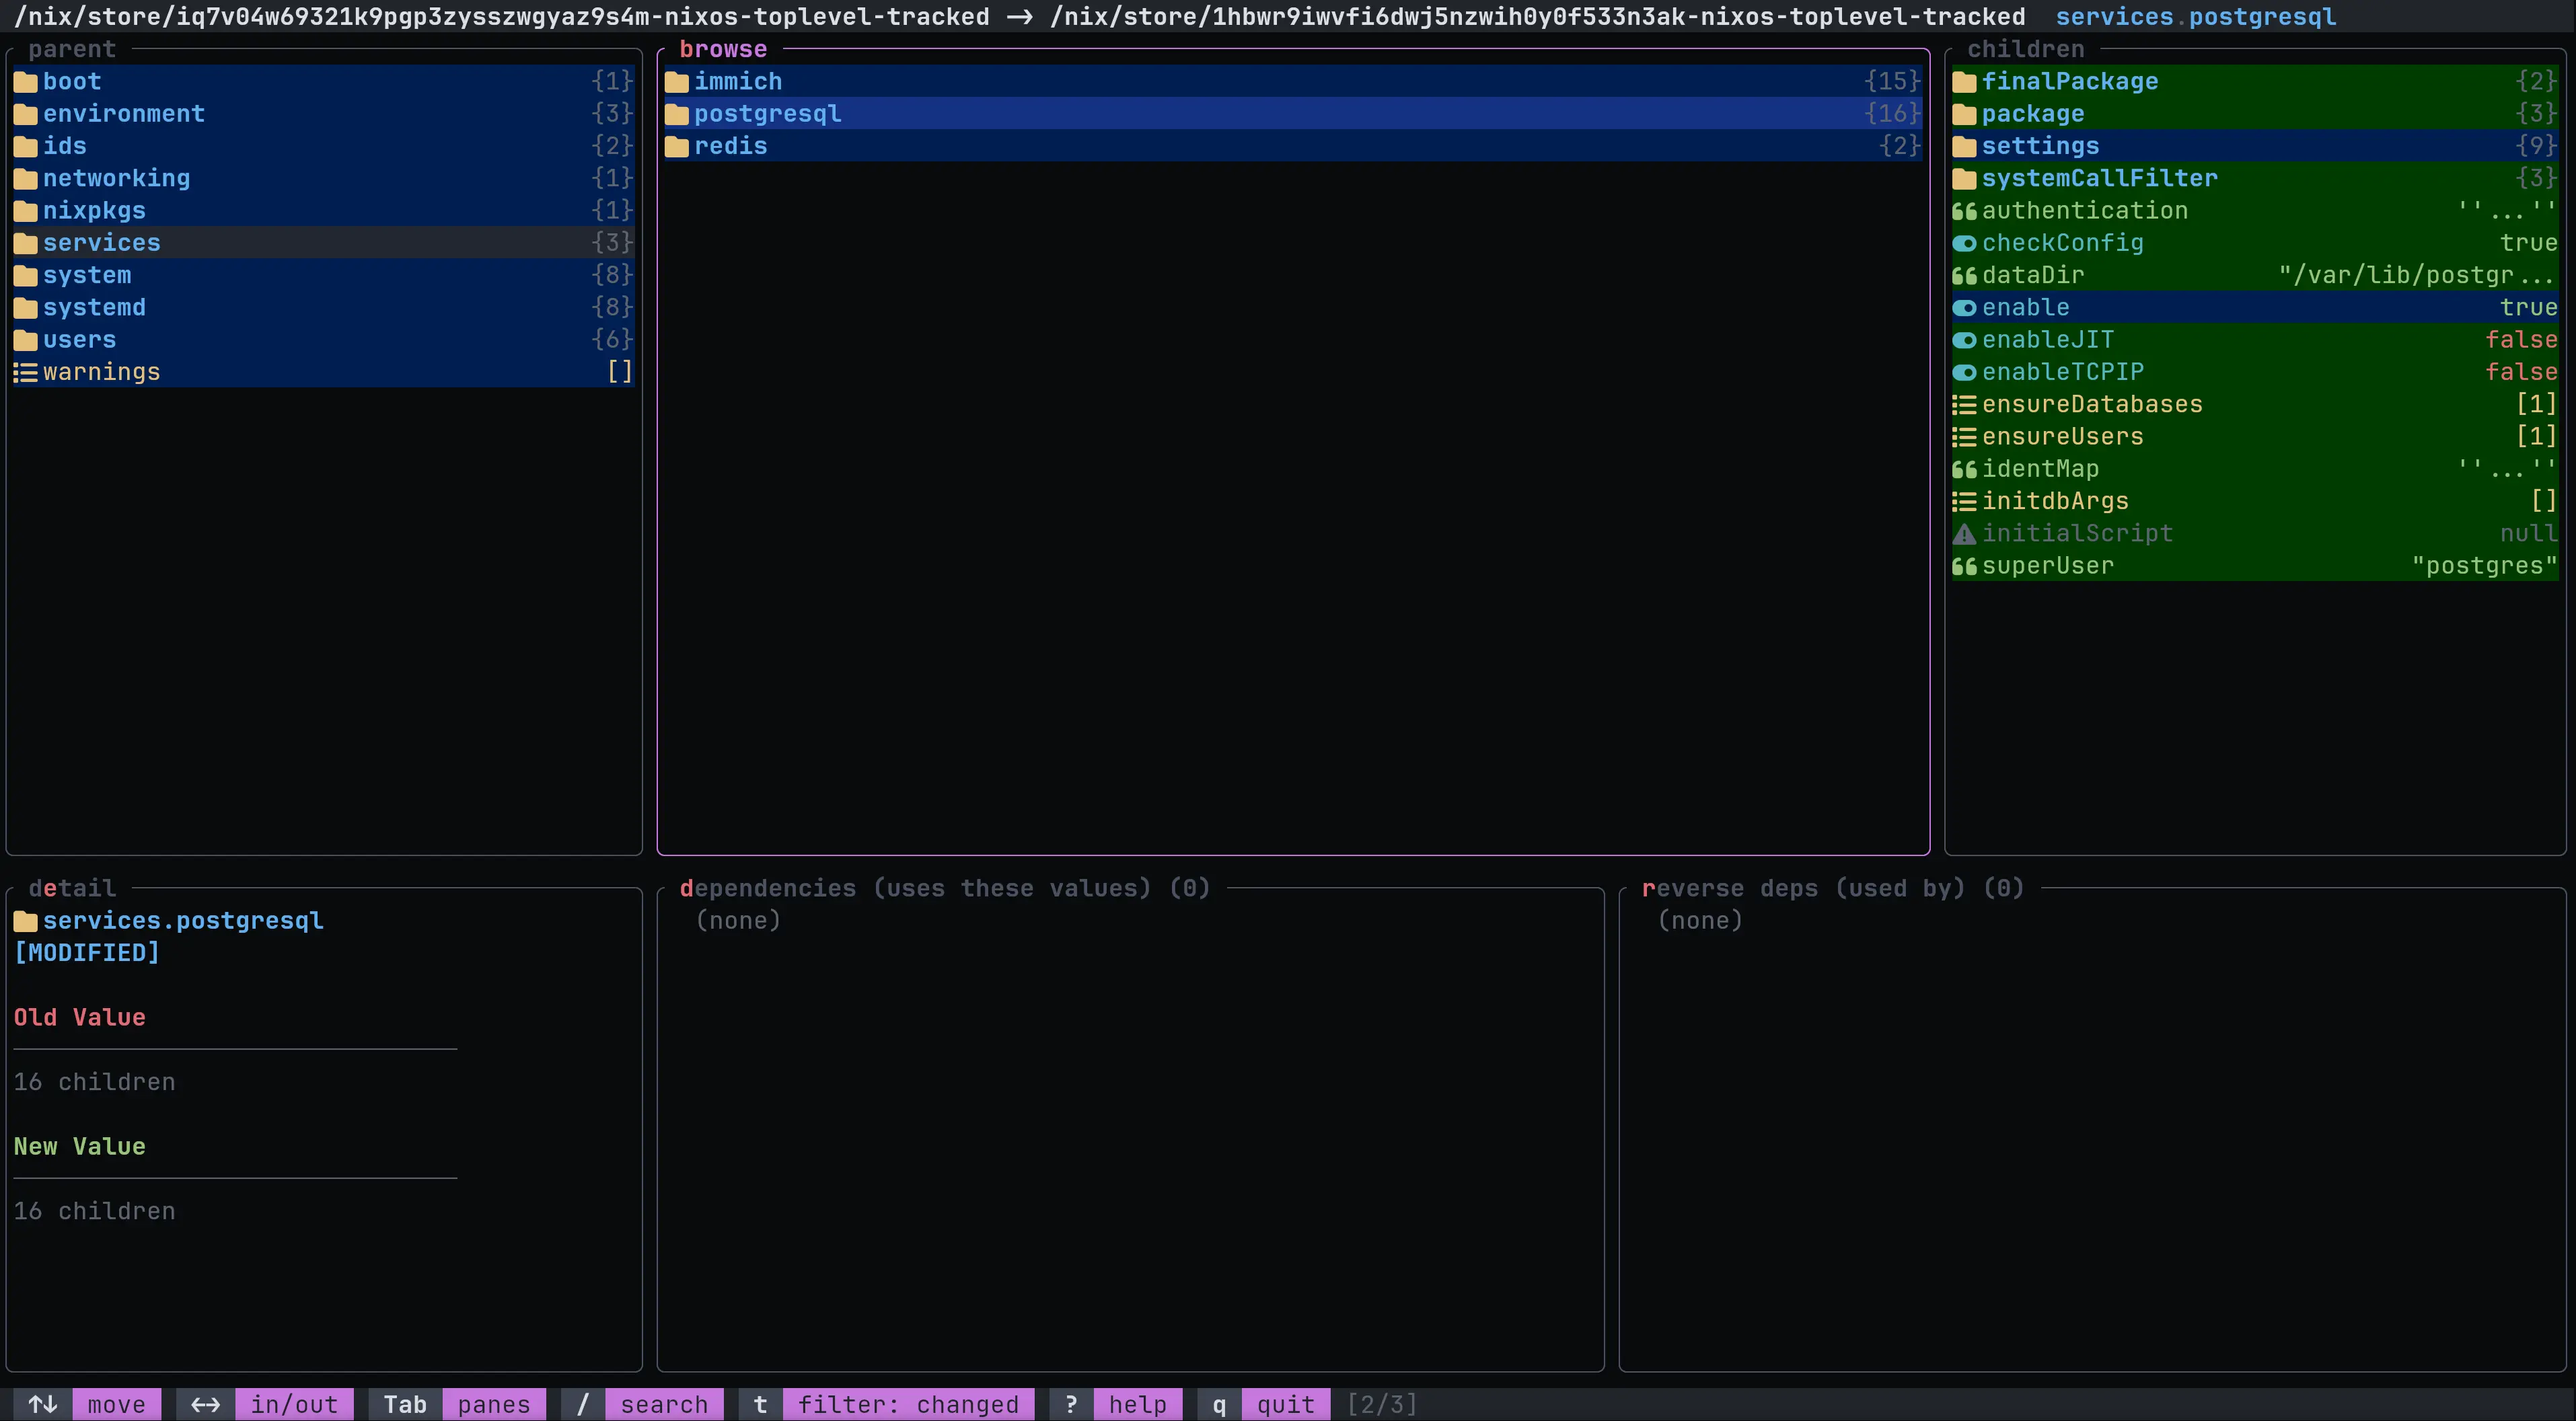Focus the dependencies pane title

point(943,888)
